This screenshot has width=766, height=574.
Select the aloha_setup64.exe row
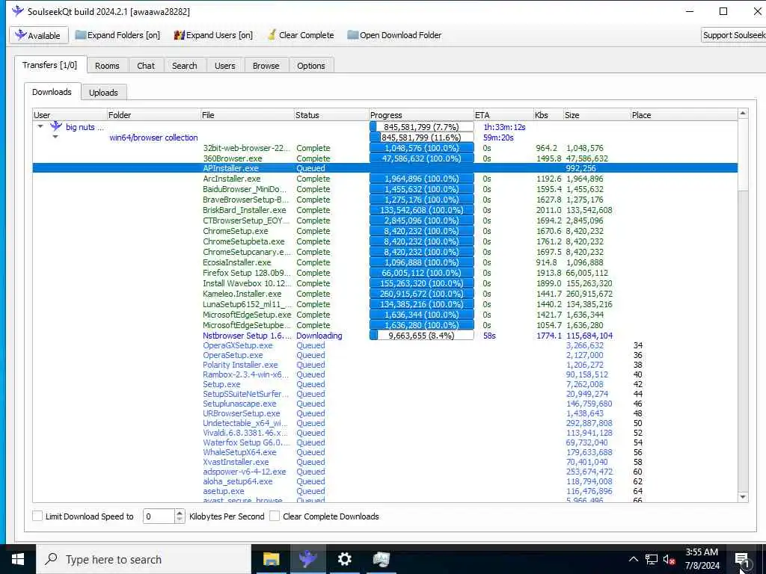(385, 481)
